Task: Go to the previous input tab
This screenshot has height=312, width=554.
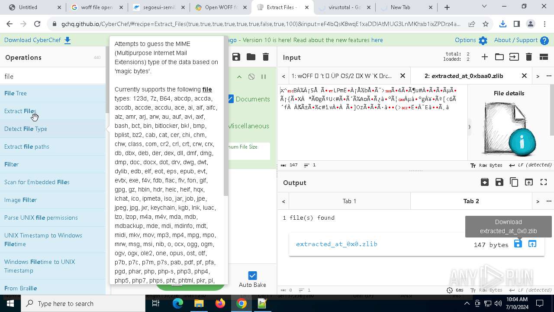Action: (283, 76)
